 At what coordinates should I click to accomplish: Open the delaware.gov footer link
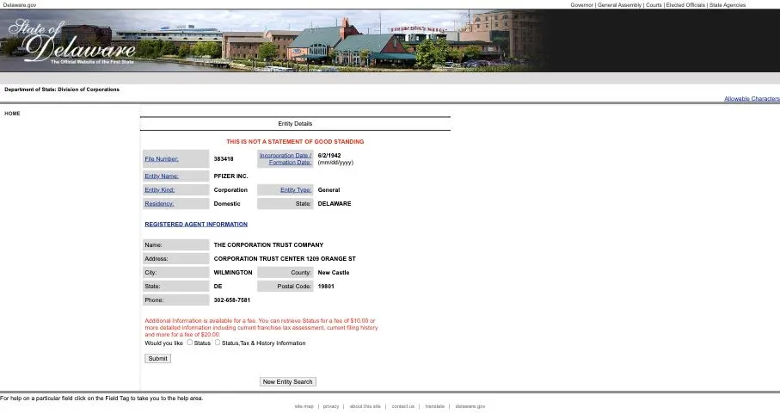coord(470,406)
